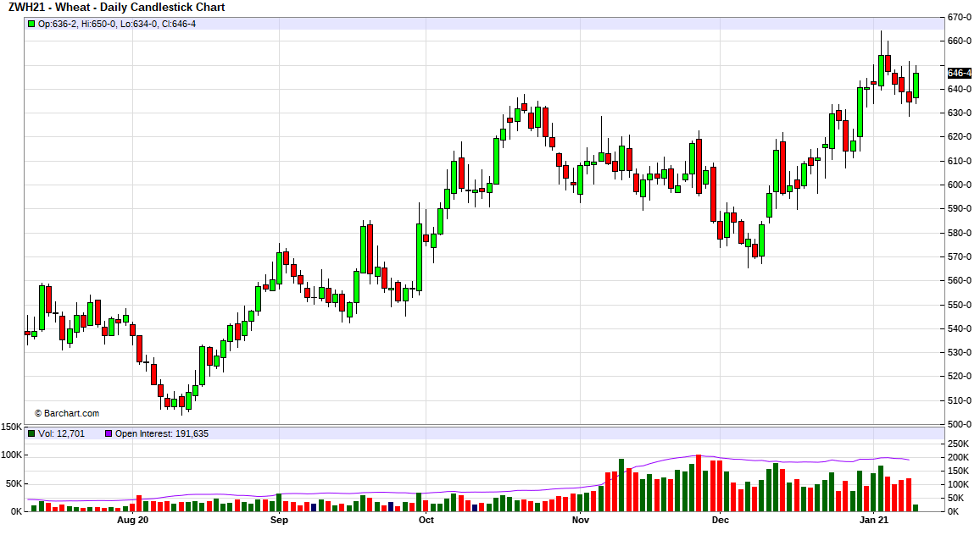Image resolution: width=980 pixels, height=546 pixels.
Task: Click the 200K open interest axis label
Action: 958,457
